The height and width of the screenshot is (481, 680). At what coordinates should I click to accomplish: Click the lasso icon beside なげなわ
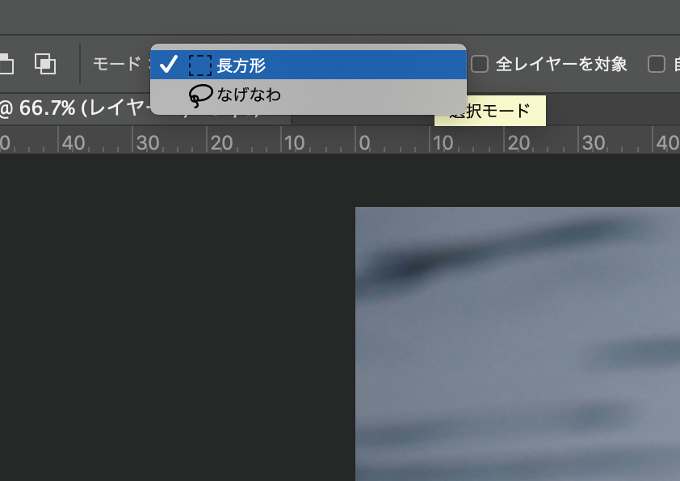click(x=200, y=95)
